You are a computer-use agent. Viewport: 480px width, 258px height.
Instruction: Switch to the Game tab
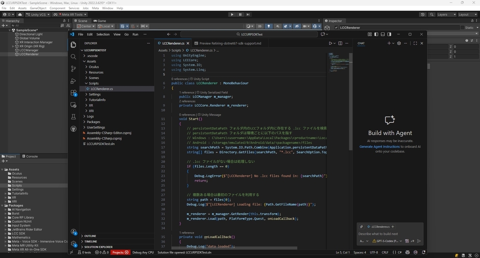pyautogui.click(x=100, y=21)
